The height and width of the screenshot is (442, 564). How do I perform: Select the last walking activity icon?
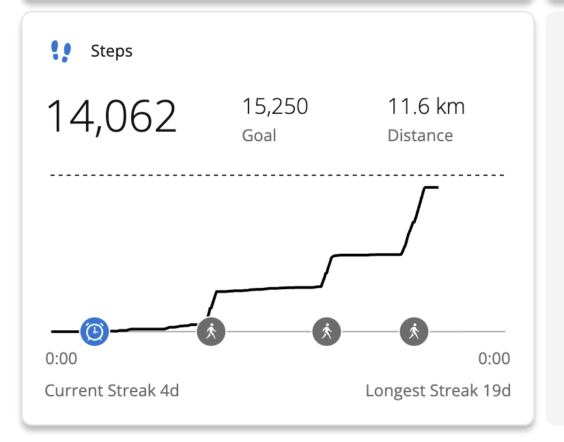(414, 331)
